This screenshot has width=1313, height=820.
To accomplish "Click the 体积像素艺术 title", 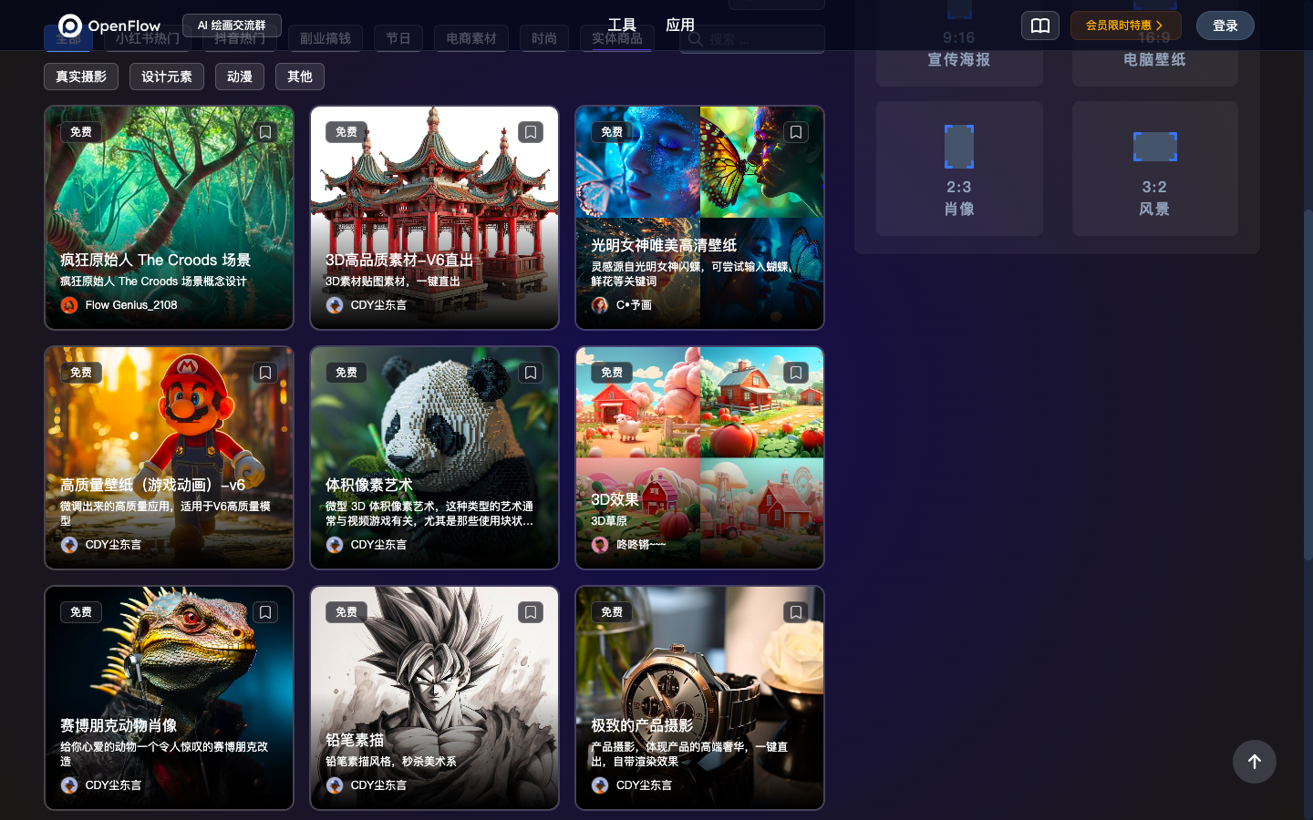I will (369, 486).
